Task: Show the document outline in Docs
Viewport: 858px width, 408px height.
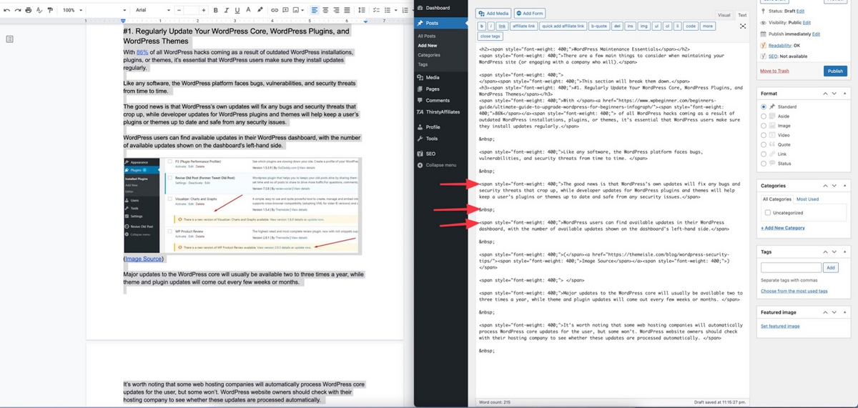Action: click(9, 39)
